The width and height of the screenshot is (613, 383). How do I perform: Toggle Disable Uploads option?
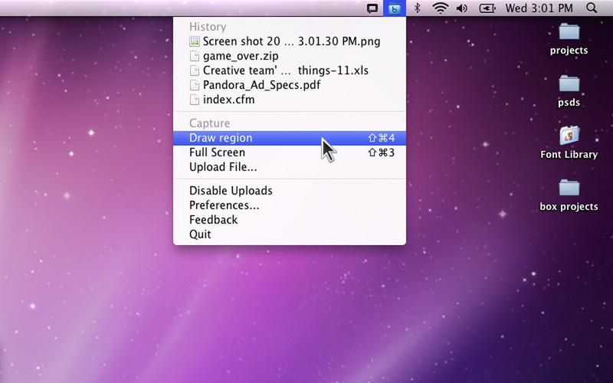tap(231, 191)
